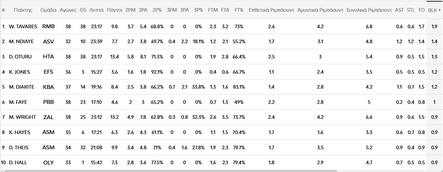Sort table by Πόντοι column
This screenshot has height=172, width=443.
[x=114, y=10]
